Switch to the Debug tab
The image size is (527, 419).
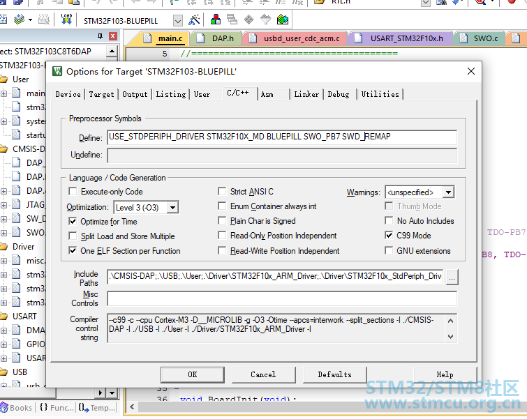point(339,94)
